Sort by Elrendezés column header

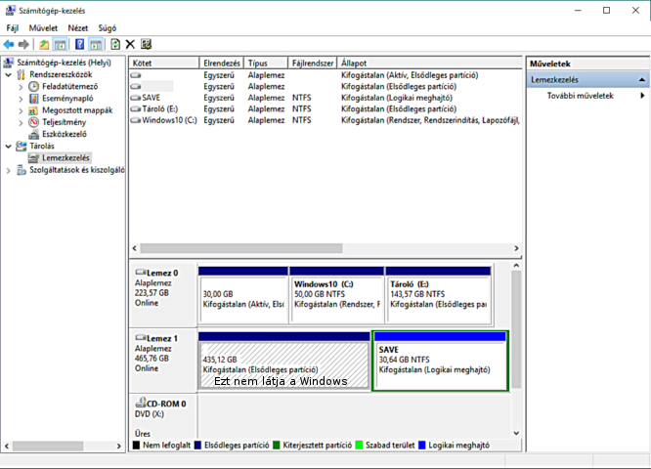[222, 64]
